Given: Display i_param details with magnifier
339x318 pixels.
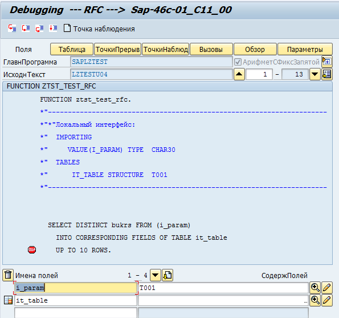Looking at the screenshot, I should point(315,288).
